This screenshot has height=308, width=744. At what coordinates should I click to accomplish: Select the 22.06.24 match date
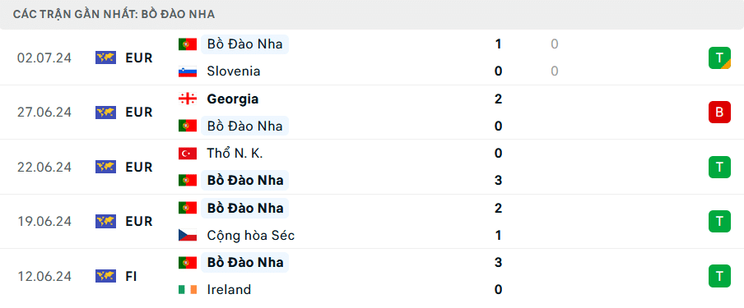tap(44, 168)
